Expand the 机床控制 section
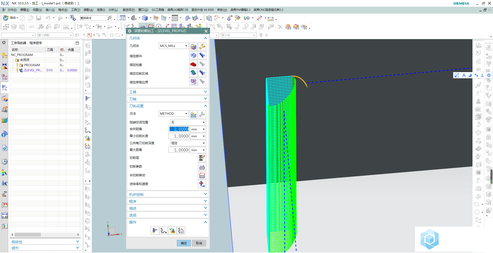The height and width of the screenshot is (253, 493). point(205,194)
